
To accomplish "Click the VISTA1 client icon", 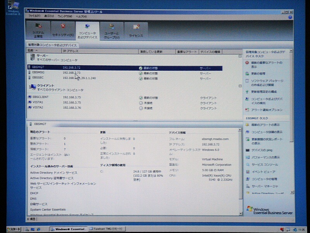I will click(30, 102).
